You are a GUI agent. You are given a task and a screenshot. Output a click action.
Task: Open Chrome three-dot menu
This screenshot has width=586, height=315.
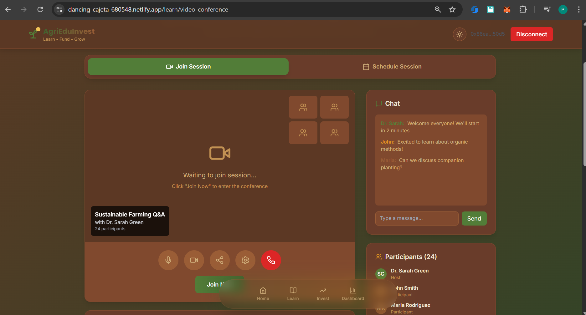point(578,9)
